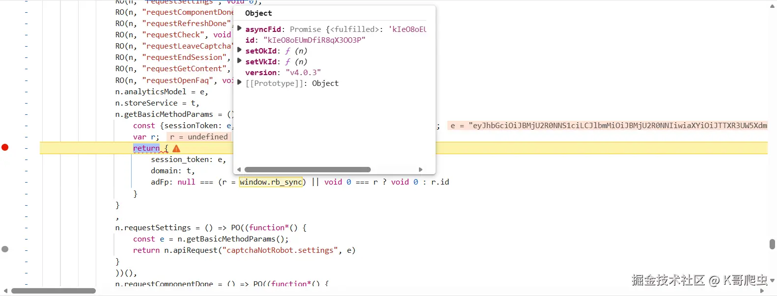Click the setVkId property name

[261, 61]
